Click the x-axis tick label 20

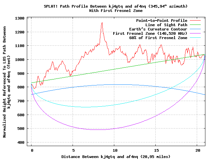point(198,150)
